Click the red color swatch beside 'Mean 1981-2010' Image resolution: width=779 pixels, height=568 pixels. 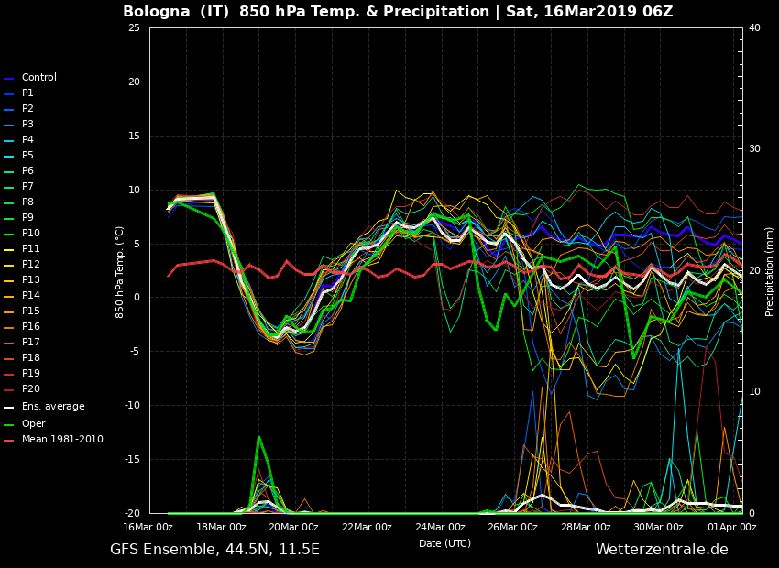pyautogui.click(x=9, y=441)
